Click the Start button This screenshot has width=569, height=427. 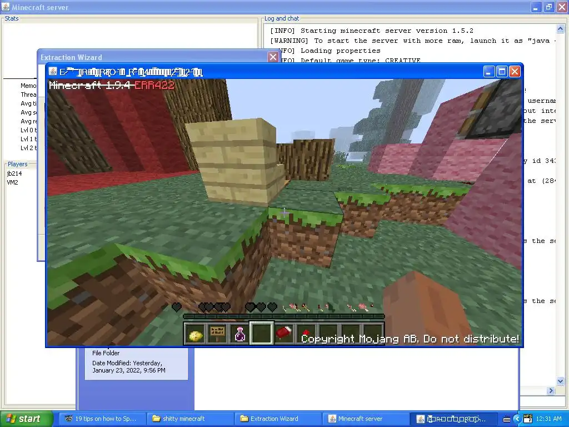[x=26, y=419]
